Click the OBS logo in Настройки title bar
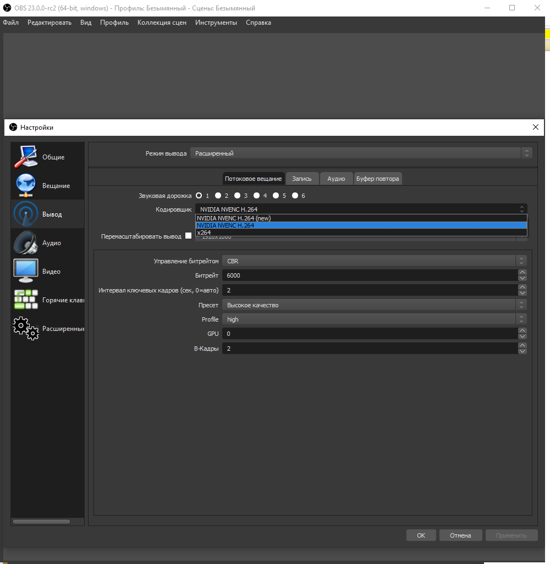The image size is (550, 564). click(13, 128)
